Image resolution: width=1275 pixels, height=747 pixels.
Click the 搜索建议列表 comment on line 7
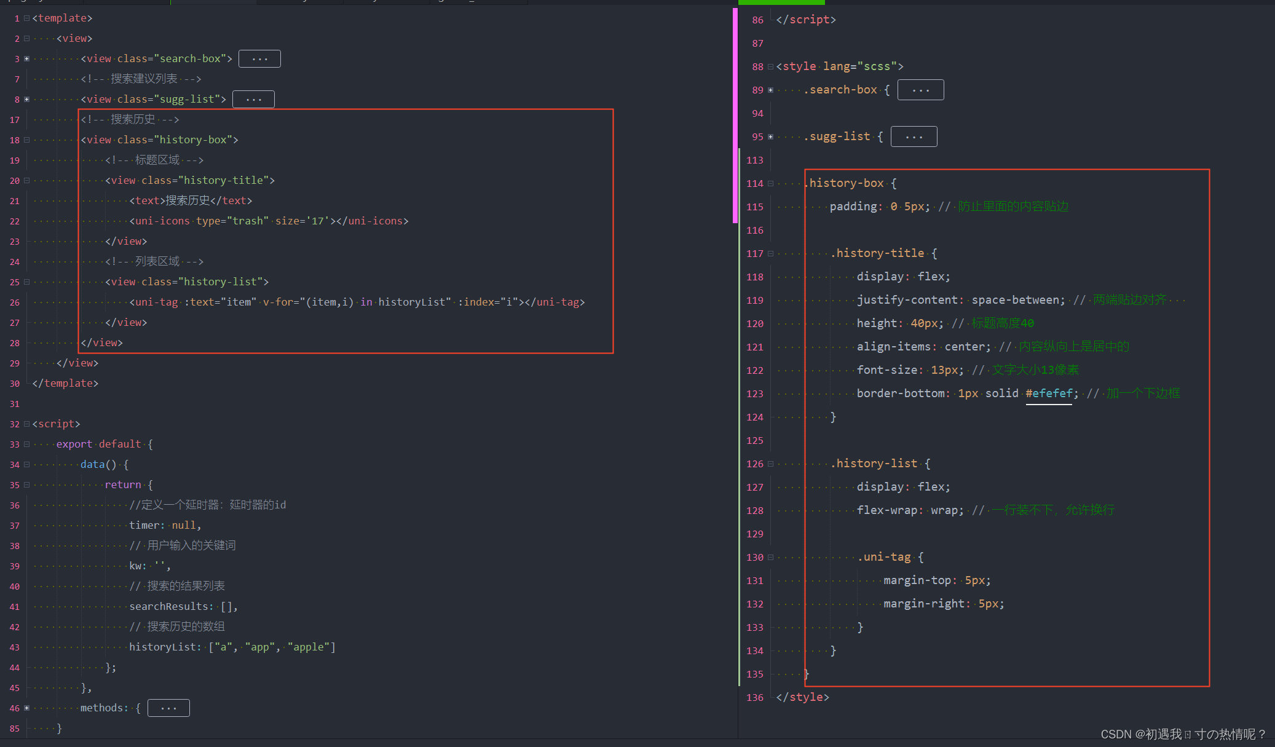141,79
